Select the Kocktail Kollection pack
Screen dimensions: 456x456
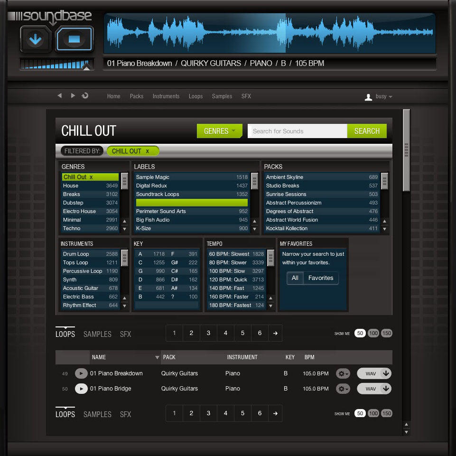tap(322, 228)
